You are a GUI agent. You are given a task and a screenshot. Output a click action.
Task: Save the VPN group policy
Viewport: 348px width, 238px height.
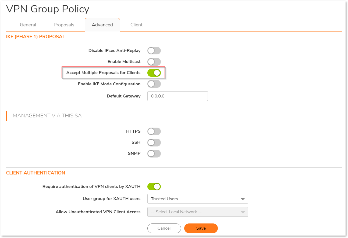[x=201, y=228]
